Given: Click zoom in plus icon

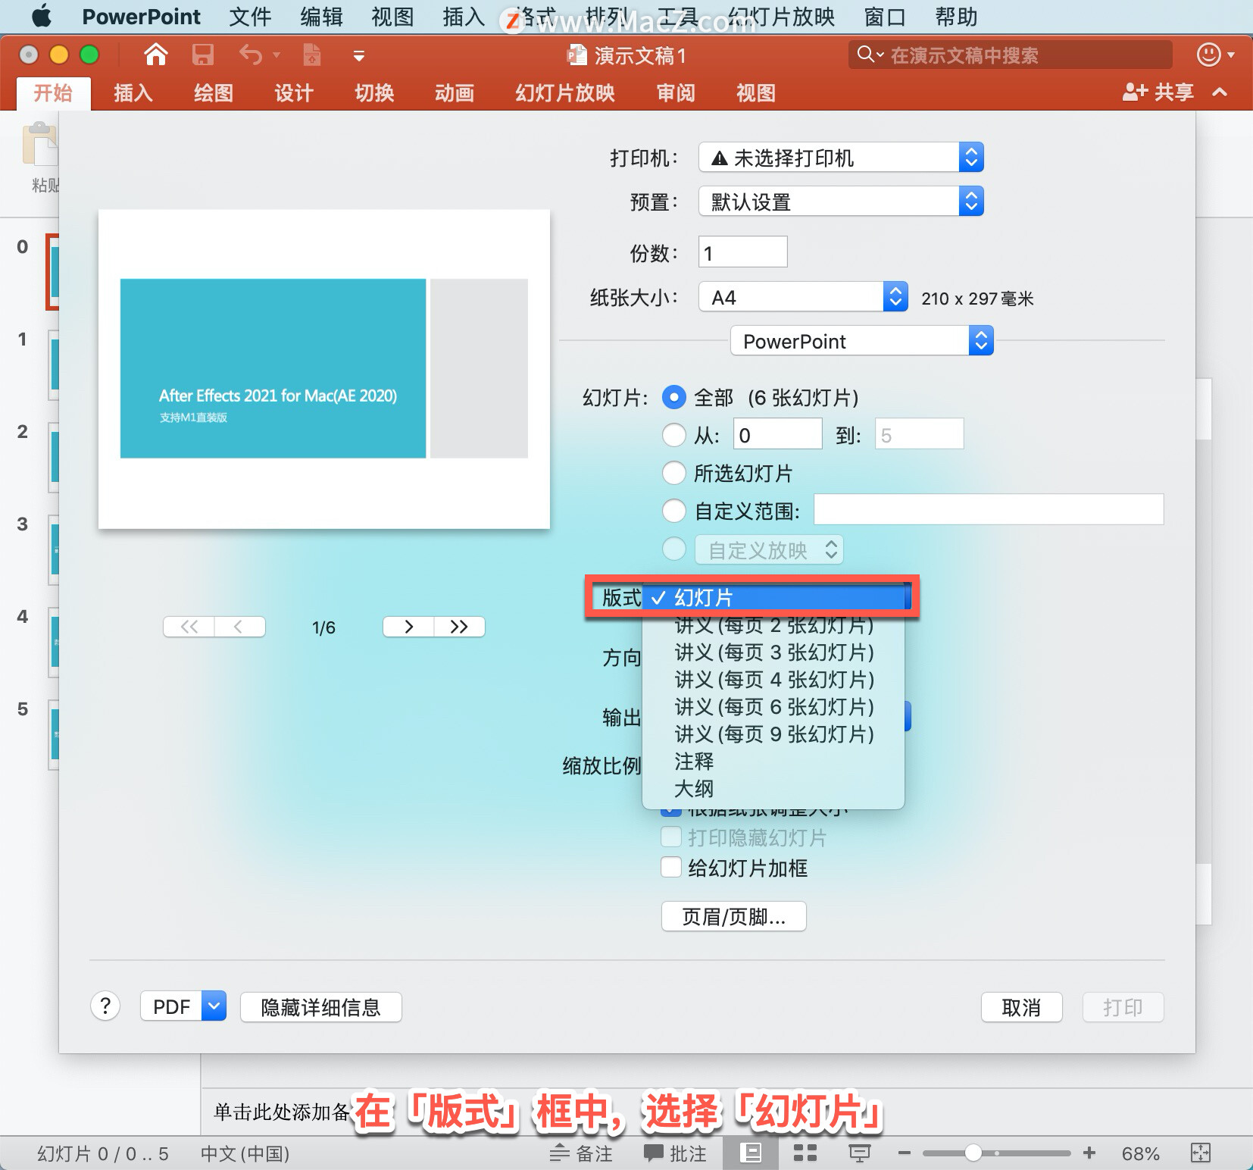Looking at the screenshot, I should click(x=1089, y=1153).
